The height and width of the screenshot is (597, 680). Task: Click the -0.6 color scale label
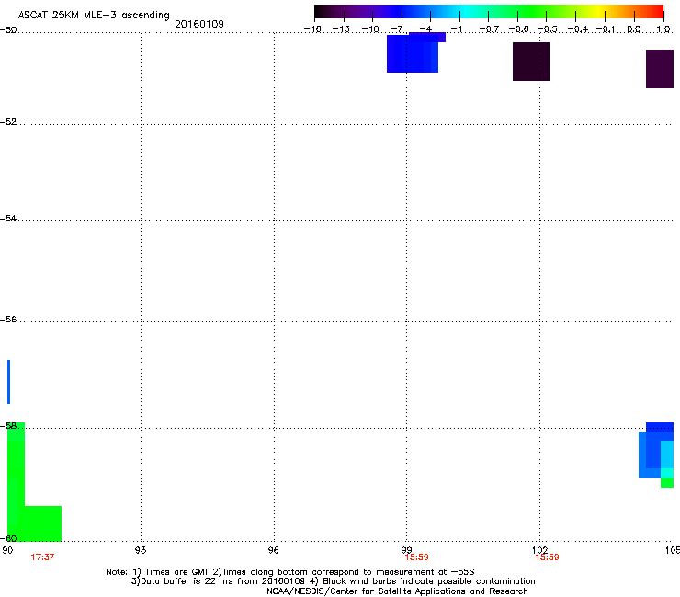[x=518, y=29]
